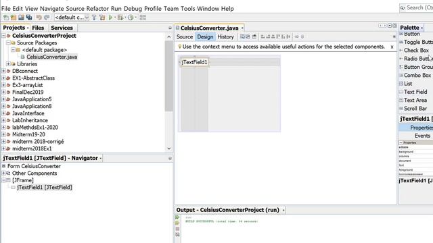The height and width of the screenshot is (243, 433).
Task: Select the Design view button
Action: pyautogui.click(x=205, y=36)
